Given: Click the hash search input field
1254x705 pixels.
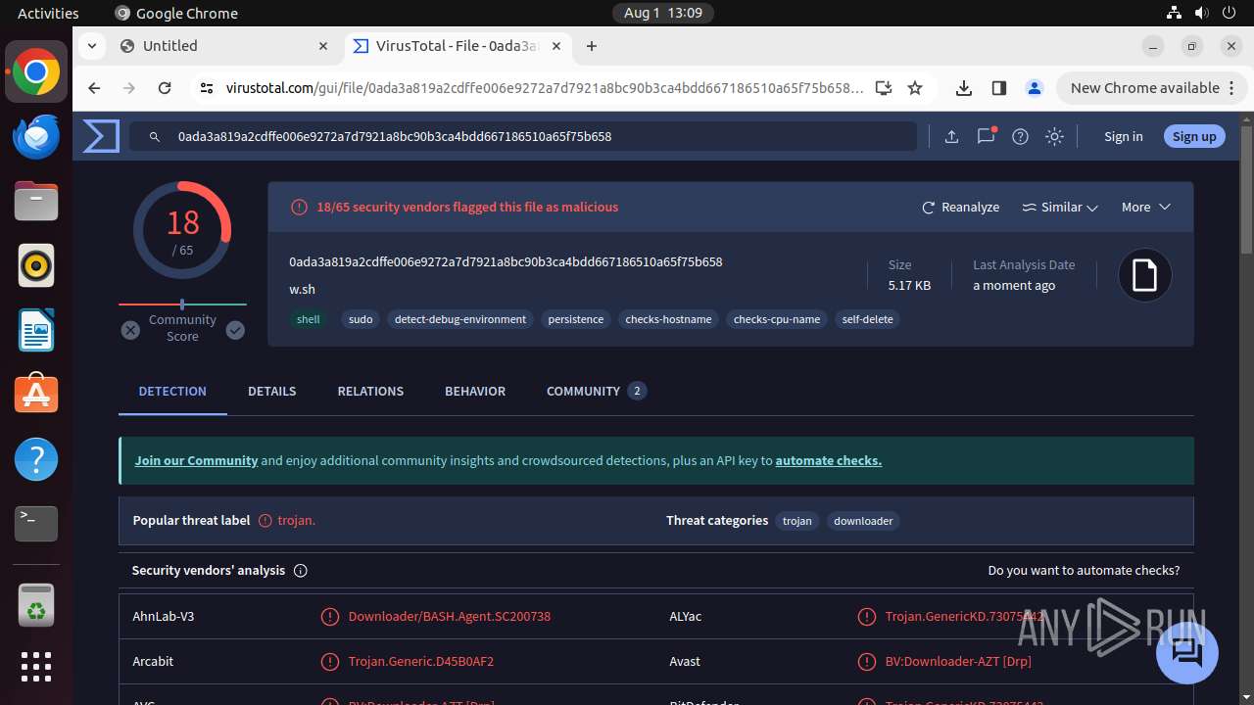Looking at the screenshot, I should [x=523, y=137].
